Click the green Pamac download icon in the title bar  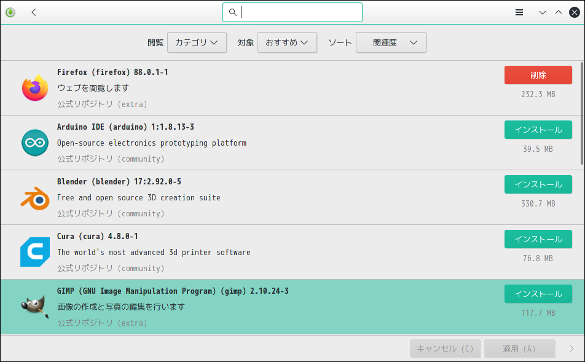[10, 12]
